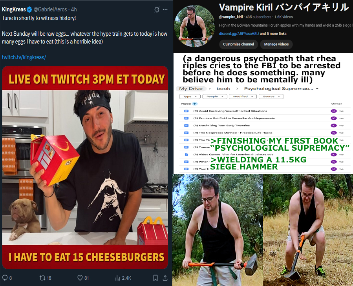Expand the Modified filter dropdown
Viewport: 353px width, 286px height.
click(243, 97)
